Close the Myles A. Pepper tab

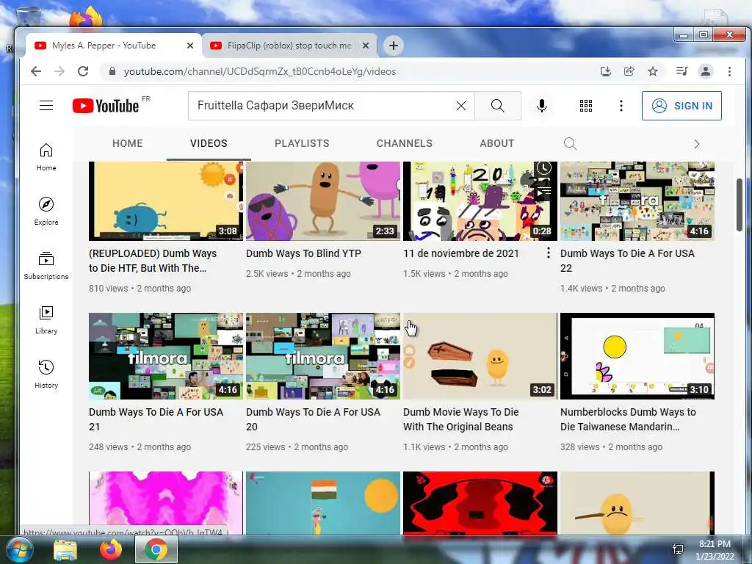(190, 46)
